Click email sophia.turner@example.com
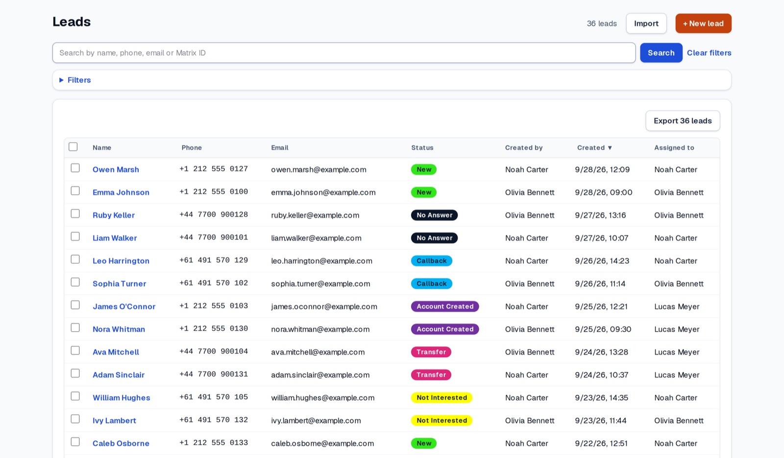This screenshot has width=784, height=458. pos(320,284)
